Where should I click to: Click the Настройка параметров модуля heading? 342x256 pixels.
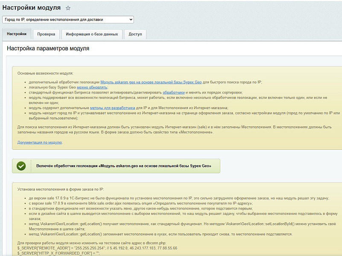tap(48, 49)
